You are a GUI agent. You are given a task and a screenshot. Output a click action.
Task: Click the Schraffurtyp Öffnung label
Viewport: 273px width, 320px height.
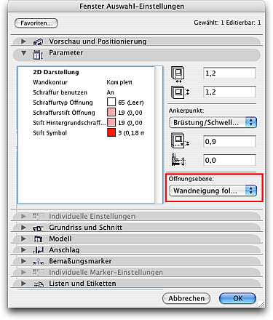point(63,103)
